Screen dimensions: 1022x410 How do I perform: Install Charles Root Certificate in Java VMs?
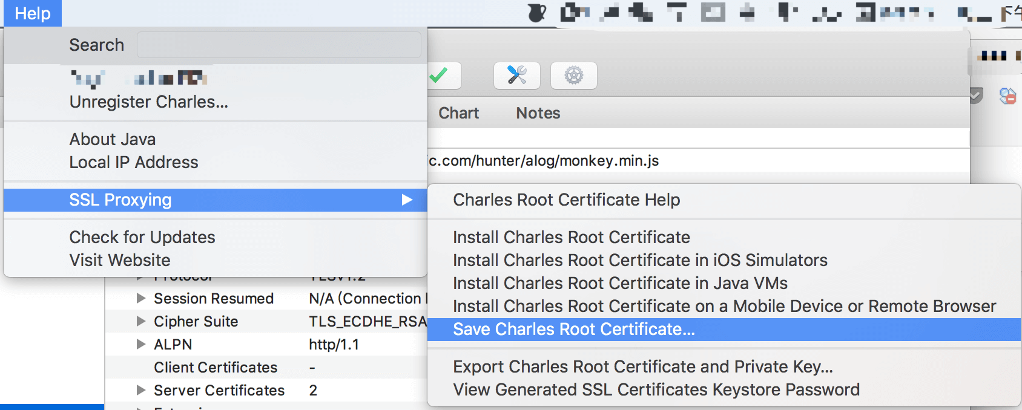coord(620,283)
